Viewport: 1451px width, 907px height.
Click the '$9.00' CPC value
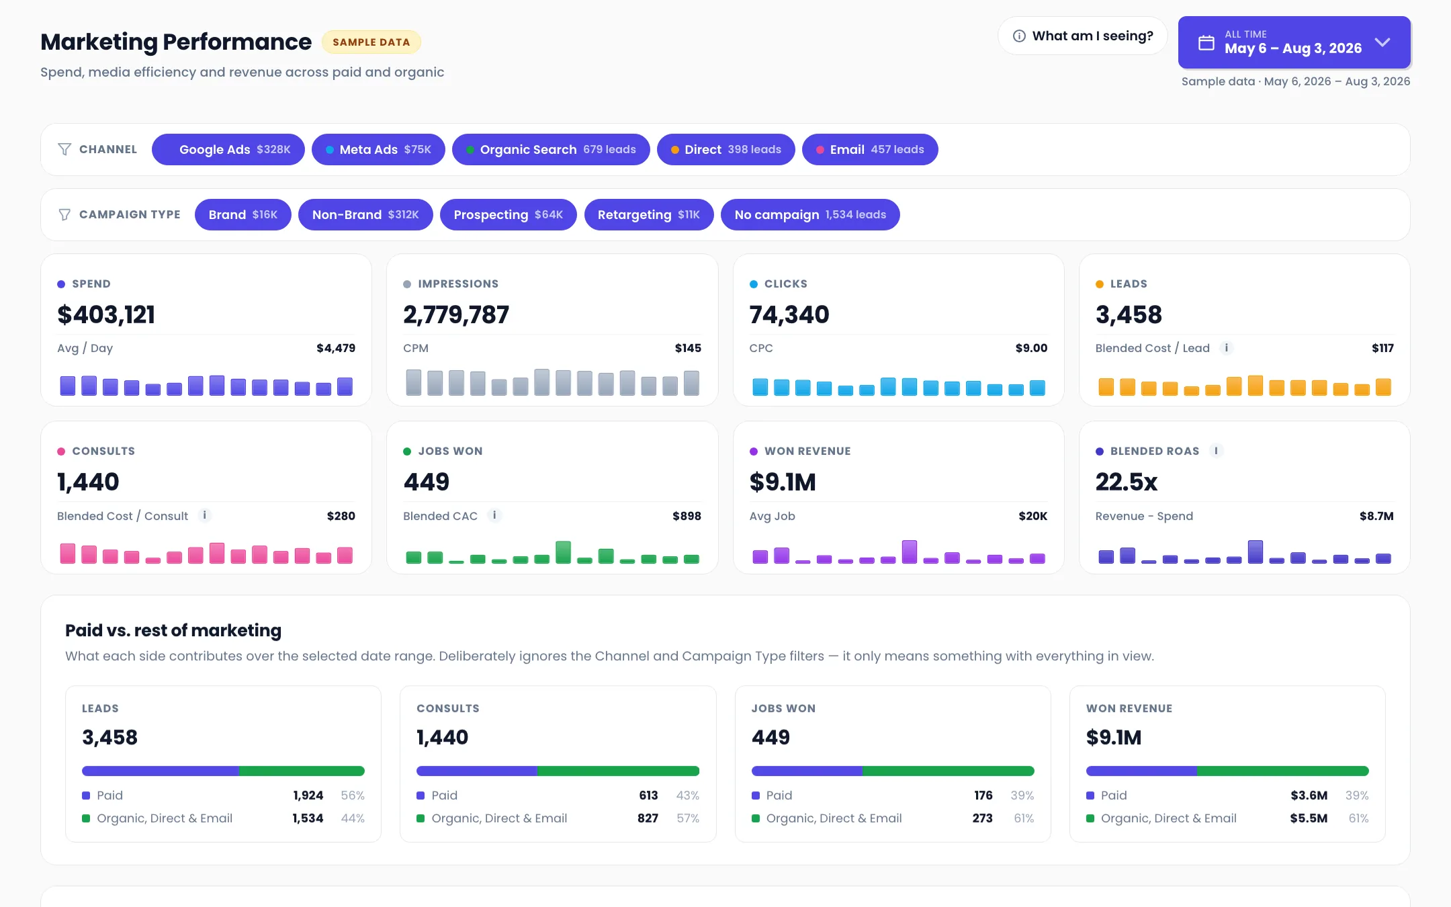point(1031,348)
